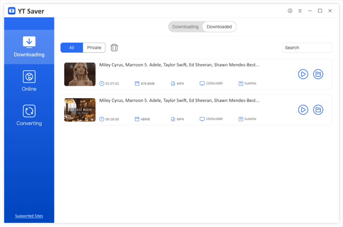
Task: Click title of the 00:18:00 video
Action: tap(179, 100)
